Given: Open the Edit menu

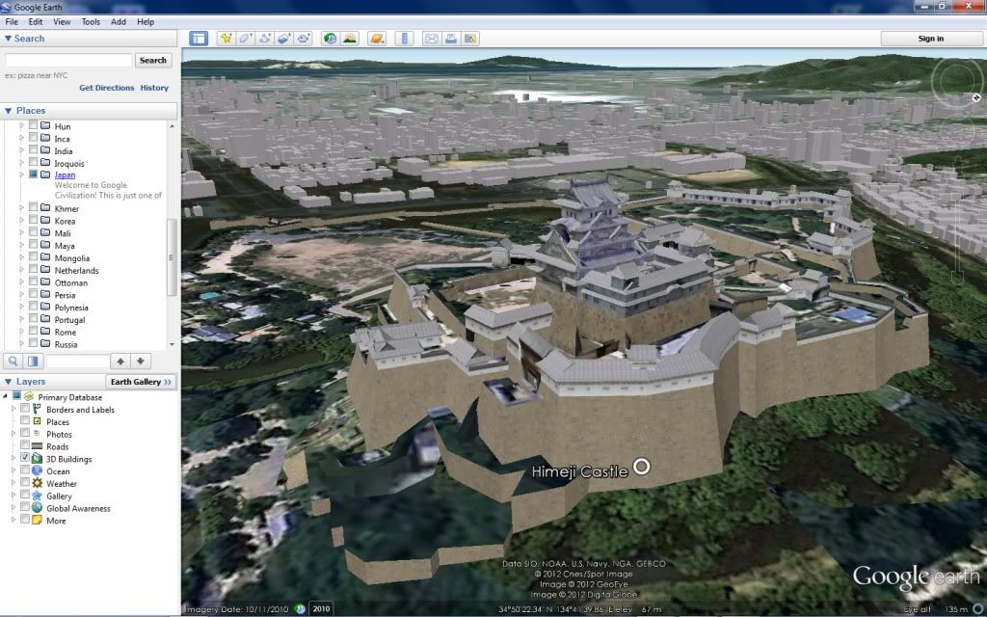Looking at the screenshot, I should tap(36, 21).
